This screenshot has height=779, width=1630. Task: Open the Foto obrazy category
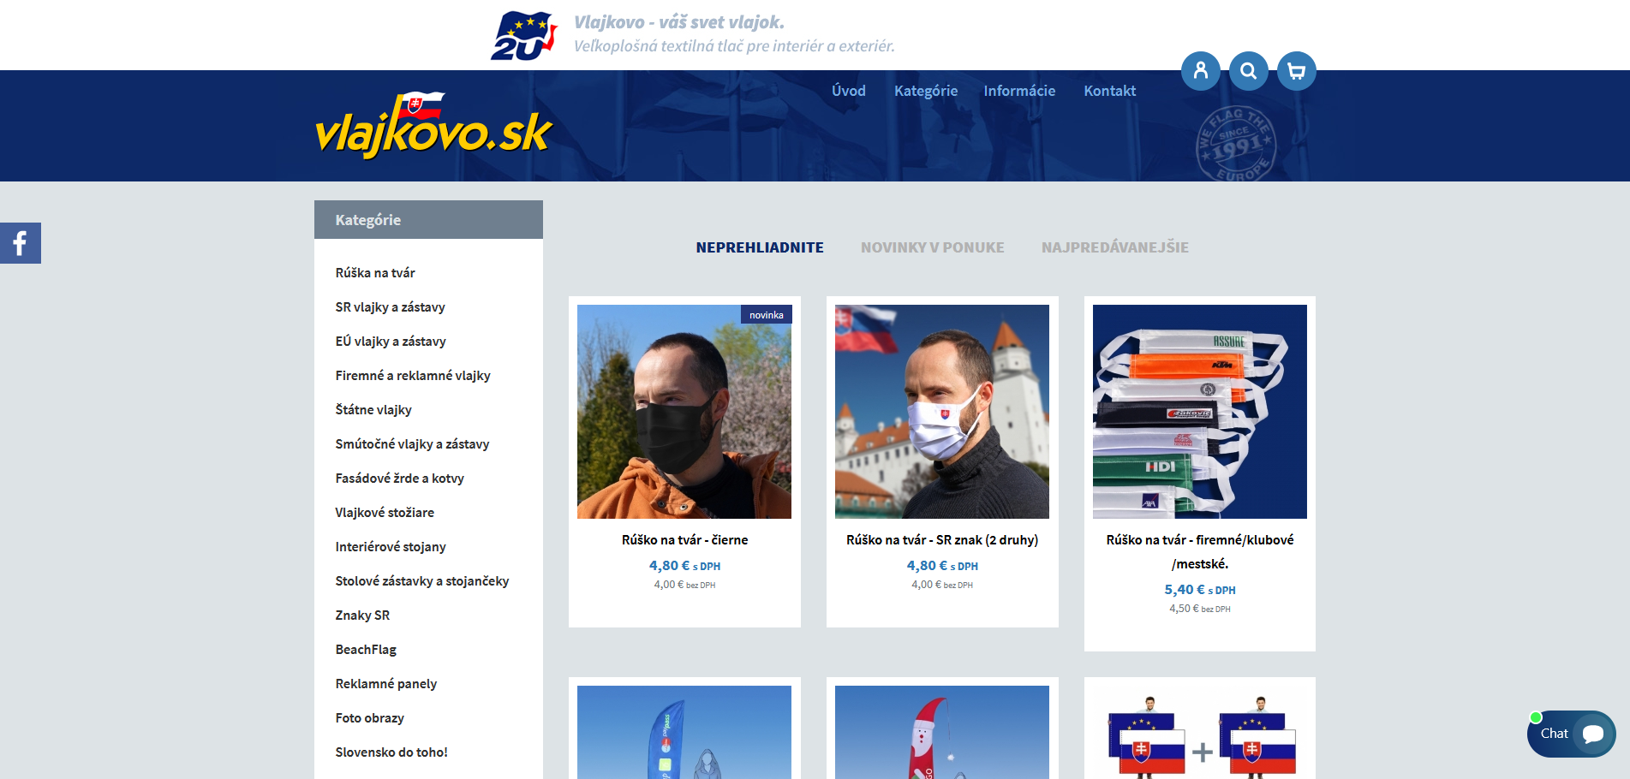coord(369,717)
